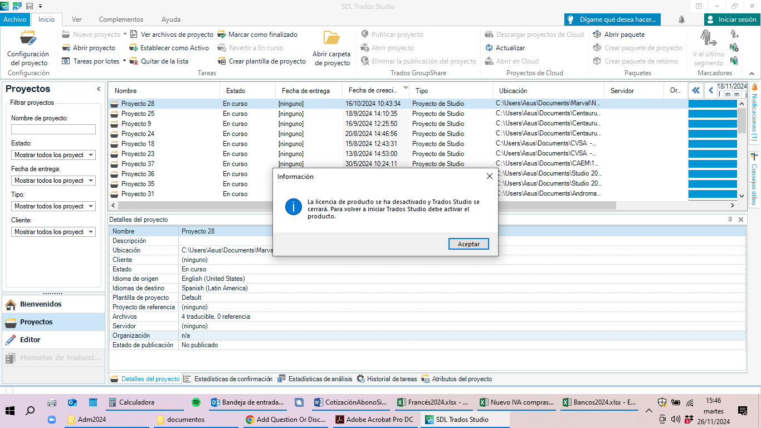This screenshot has height=428, width=761.
Task: Close the Información dialog with X
Action: [x=490, y=176]
